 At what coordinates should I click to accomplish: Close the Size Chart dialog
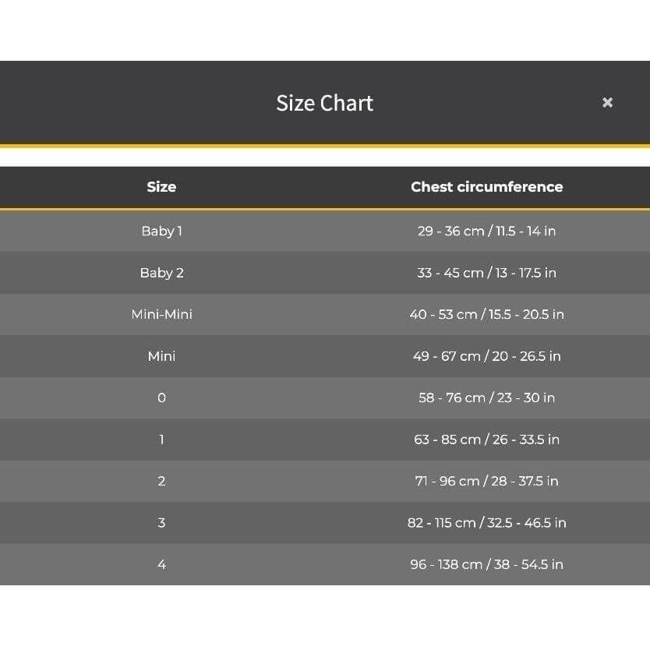click(607, 102)
